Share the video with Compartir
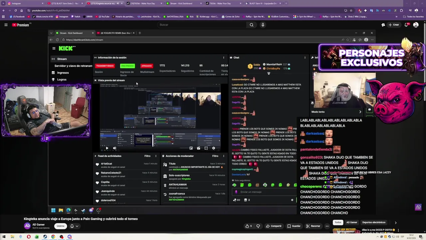The width and height of the screenshot is (426, 240). pos(274,226)
